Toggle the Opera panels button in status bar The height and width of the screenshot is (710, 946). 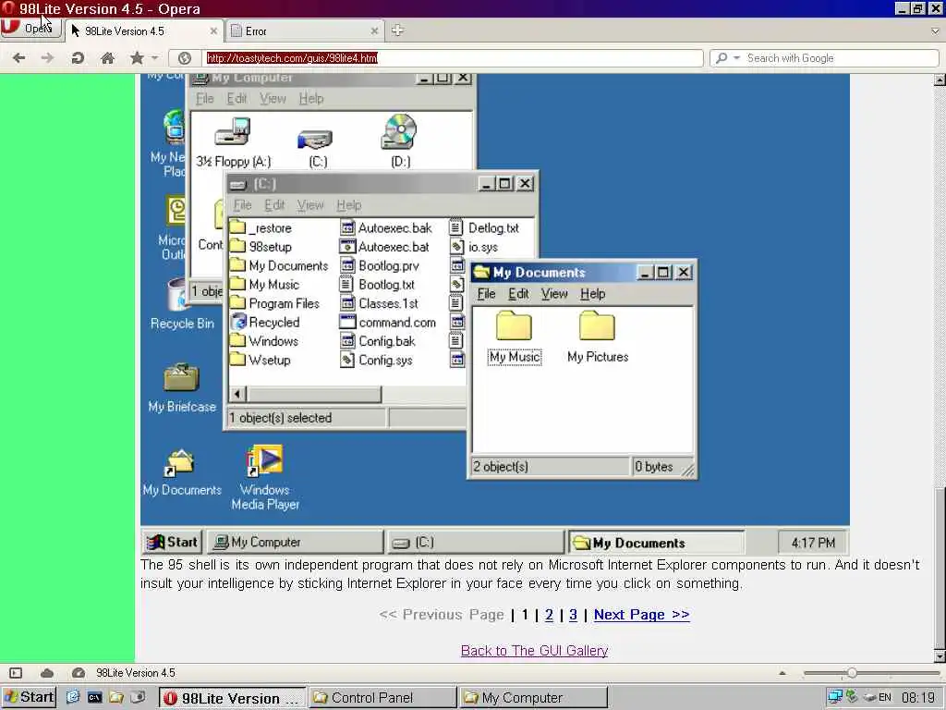click(x=16, y=673)
